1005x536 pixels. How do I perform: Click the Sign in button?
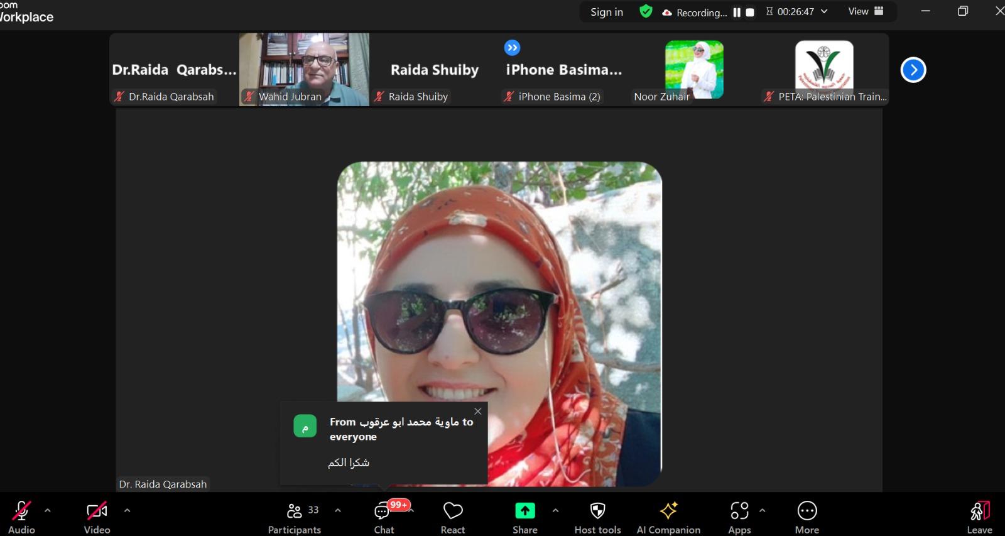[x=606, y=12]
